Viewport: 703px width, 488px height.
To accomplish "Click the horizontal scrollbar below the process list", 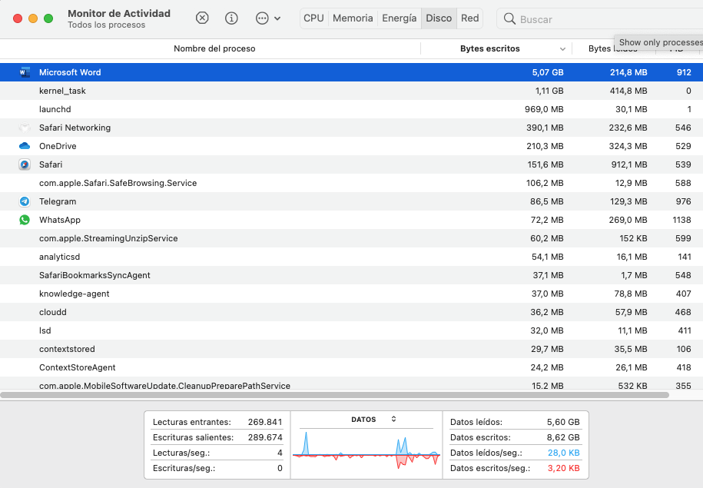I will (x=334, y=395).
